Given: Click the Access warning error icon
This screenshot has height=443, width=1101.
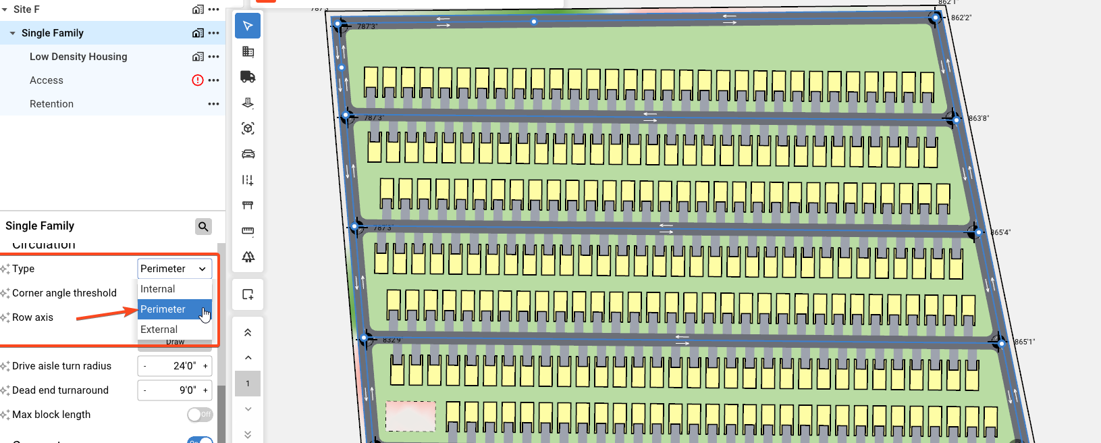Looking at the screenshot, I should (x=198, y=80).
